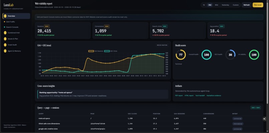Click the informational intent tag
Screen dimensions: 269x133
pos(238,124)
